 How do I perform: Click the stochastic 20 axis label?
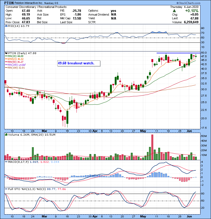click(x=203, y=208)
